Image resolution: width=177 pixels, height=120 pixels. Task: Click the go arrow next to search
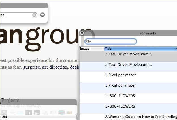click(42, 15)
